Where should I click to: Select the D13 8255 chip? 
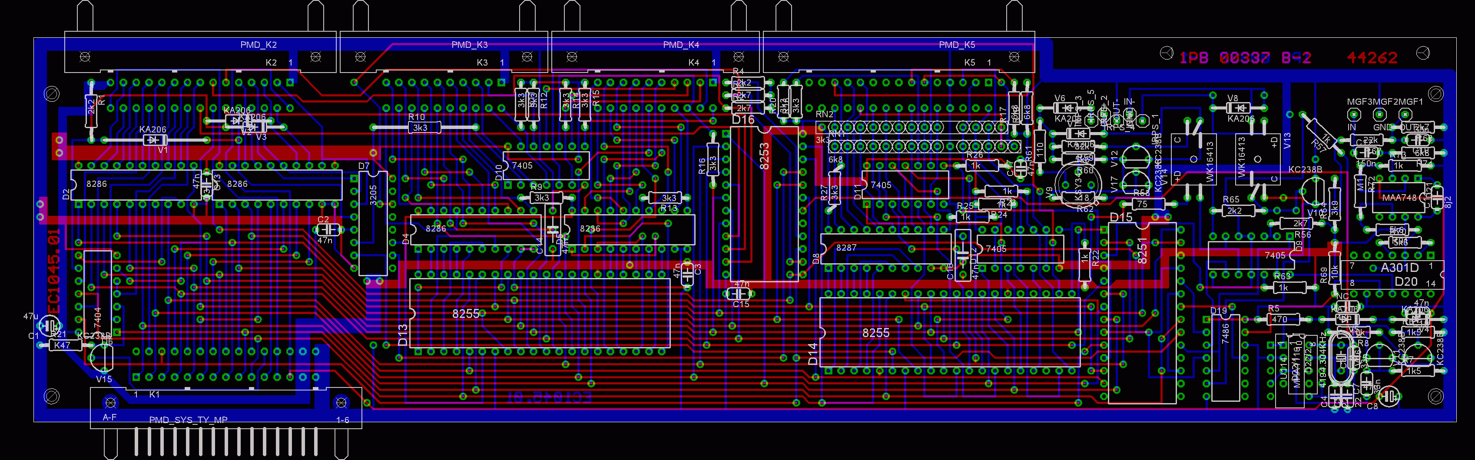tap(540, 314)
